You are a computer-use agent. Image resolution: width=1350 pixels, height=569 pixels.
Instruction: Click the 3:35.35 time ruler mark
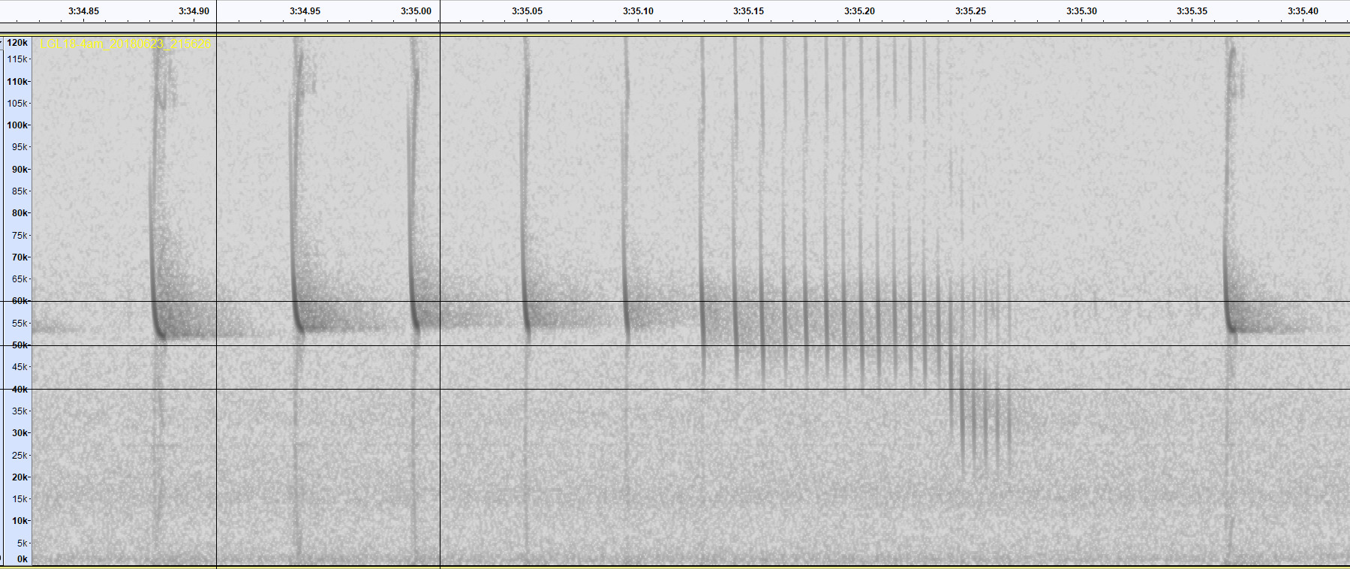(x=1192, y=11)
